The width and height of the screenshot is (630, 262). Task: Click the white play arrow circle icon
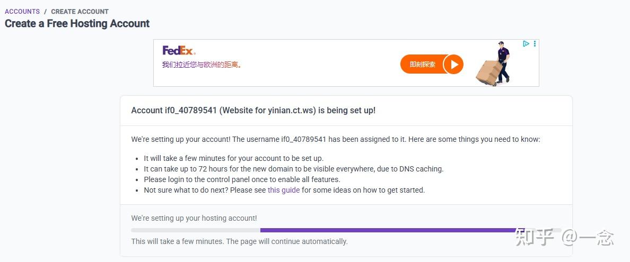tap(453, 65)
